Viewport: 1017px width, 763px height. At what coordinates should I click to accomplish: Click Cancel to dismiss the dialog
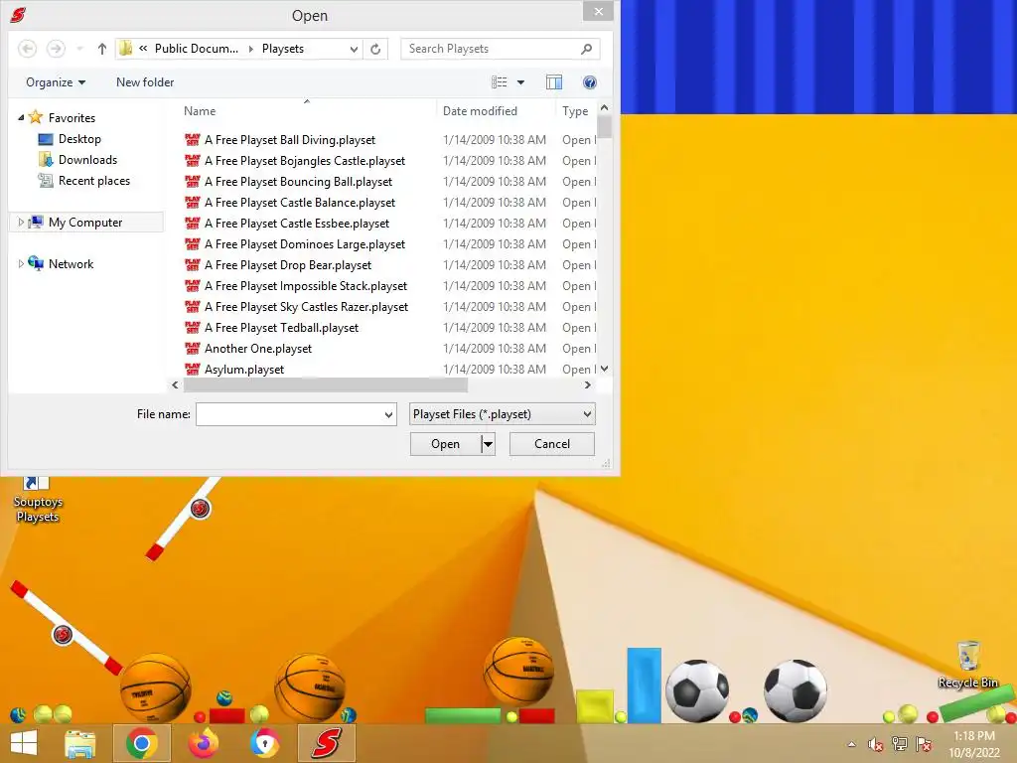(552, 444)
